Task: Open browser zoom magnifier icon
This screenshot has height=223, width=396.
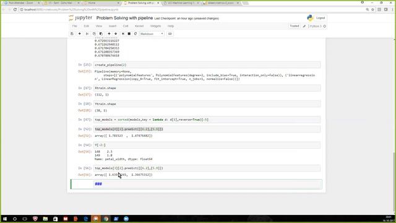Action: click(x=367, y=9)
